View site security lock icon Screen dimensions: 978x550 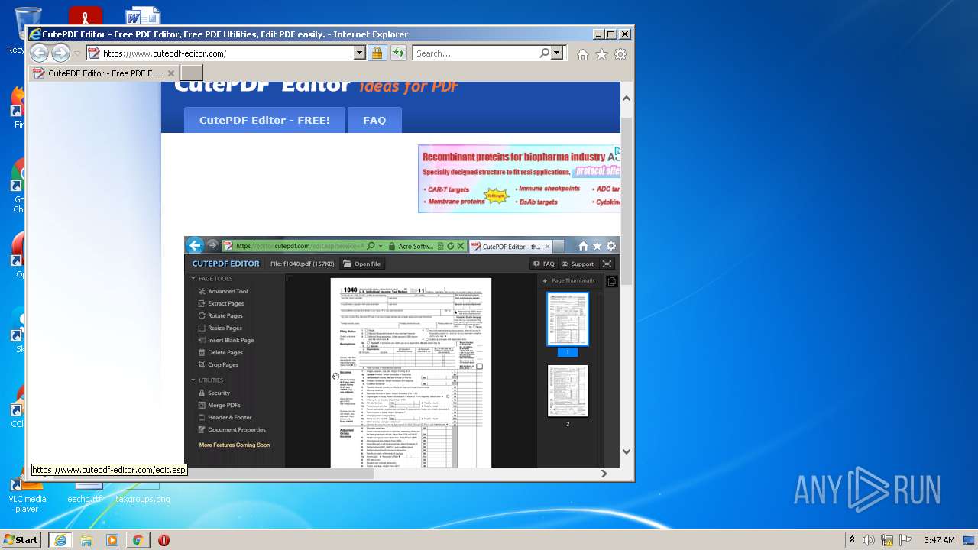click(377, 53)
